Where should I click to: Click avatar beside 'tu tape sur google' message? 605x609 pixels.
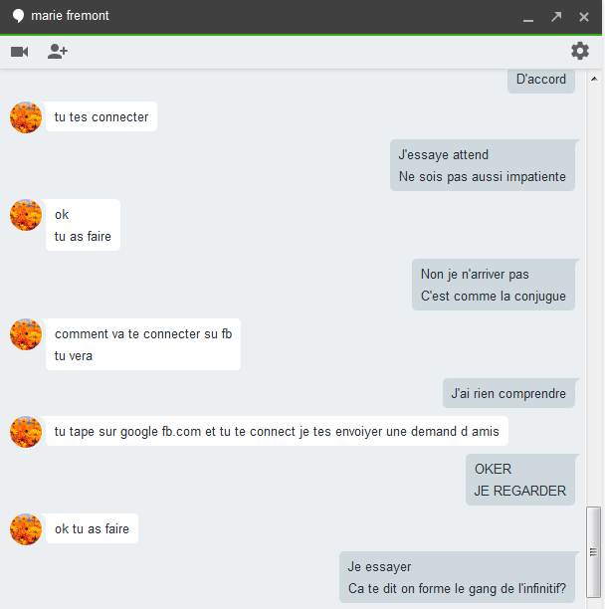pyautogui.click(x=26, y=432)
